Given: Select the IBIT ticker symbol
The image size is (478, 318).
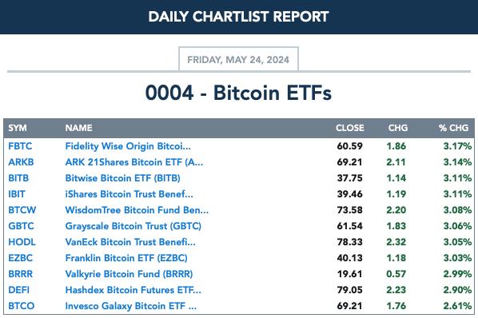Looking at the screenshot, I should (17, 194).
